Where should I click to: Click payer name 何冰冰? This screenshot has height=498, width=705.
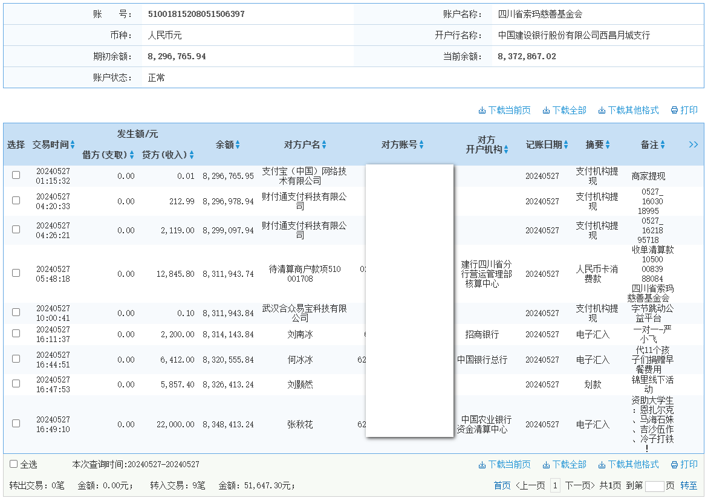(x=300, y=360)
